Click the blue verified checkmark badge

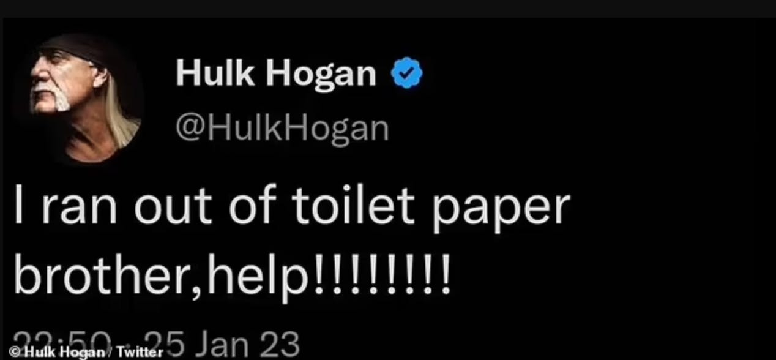pyautogui.click(x=406, y=73)
